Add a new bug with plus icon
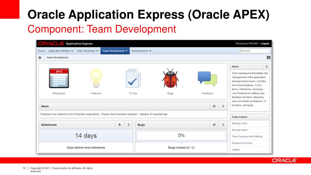Viewport: 311px width, 175px height. pyautogui.click(x=214, y=125)
